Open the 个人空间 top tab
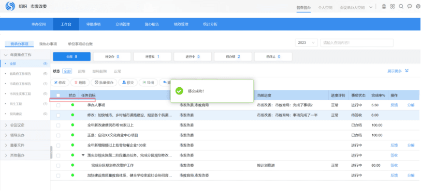421x191 pixels. 325,8
